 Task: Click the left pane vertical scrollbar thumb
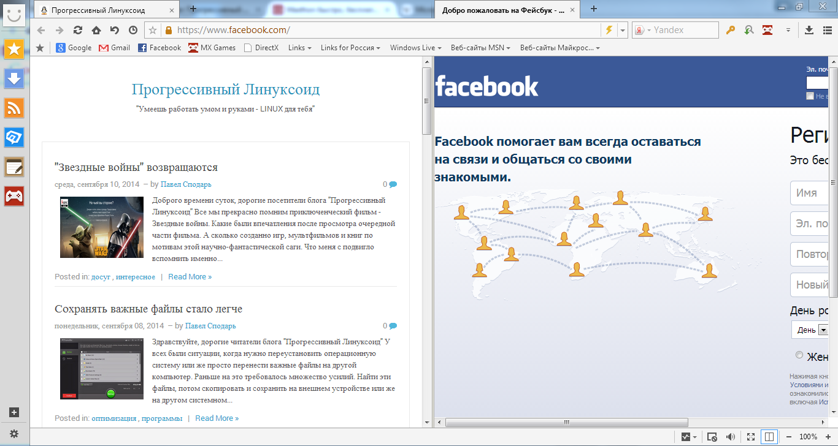tap(427, 100)
